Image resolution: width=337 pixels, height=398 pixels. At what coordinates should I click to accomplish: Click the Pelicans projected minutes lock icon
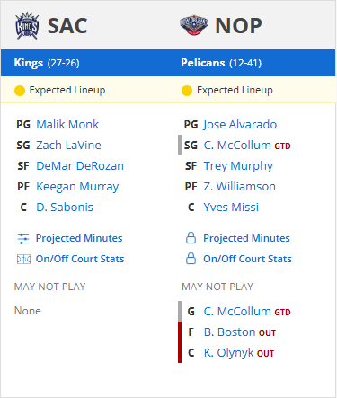191,238
